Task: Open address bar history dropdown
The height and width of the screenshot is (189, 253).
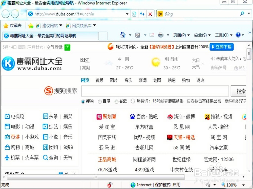Action: pyautogui.click(x=127, y=14)
